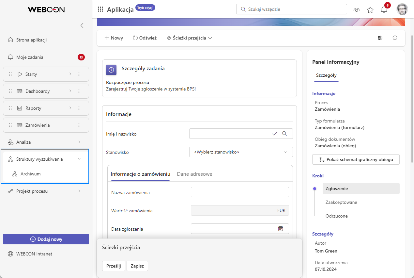Open the app launcher grid icon
This screenshot has width=414, height=278.
100,9
